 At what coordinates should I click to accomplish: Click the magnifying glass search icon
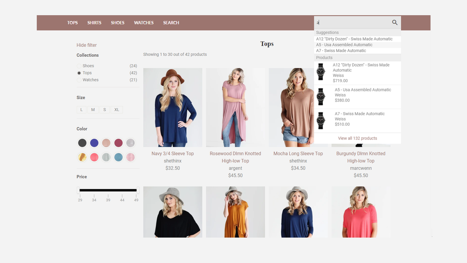pos(395,22)
